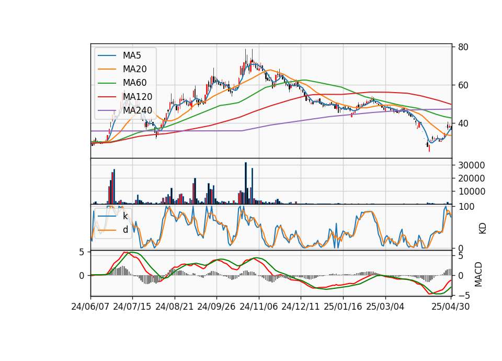
Task: Click the 60 price axis label
Action: coord(463,85)
